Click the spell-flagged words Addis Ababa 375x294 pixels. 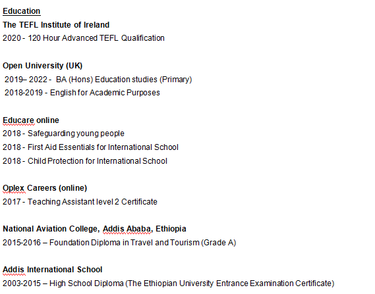127,229
